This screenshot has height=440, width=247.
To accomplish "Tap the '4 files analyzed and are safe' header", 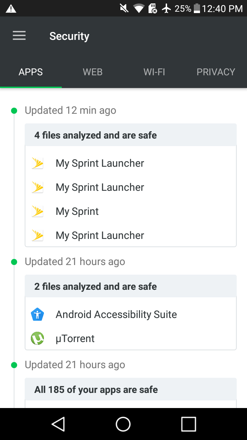I will coord(131,135).
